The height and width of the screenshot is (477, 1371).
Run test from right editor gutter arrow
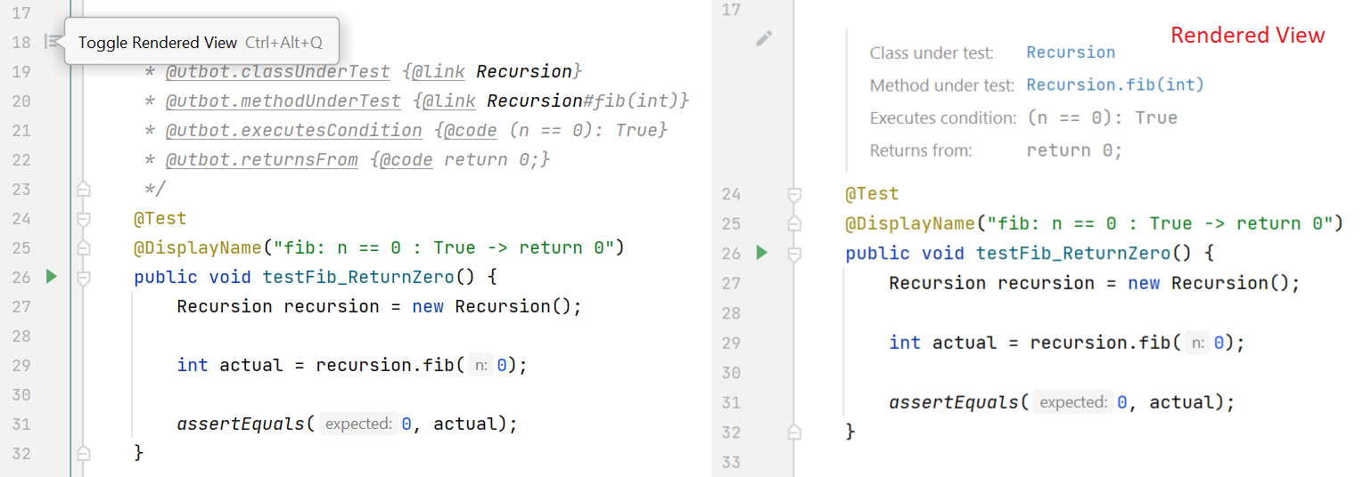pos(761,254)
